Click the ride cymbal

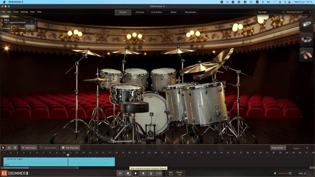199,67
